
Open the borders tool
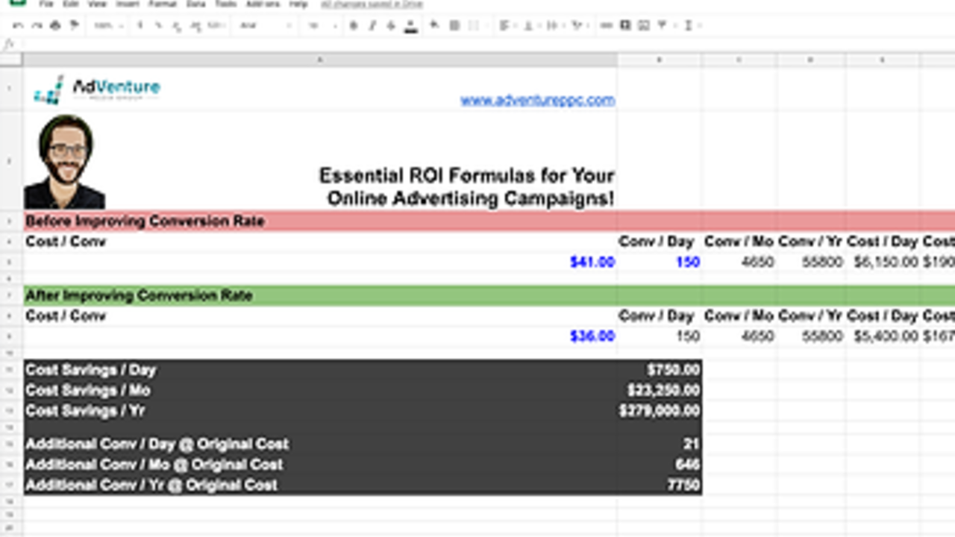(x=454, y=25)
